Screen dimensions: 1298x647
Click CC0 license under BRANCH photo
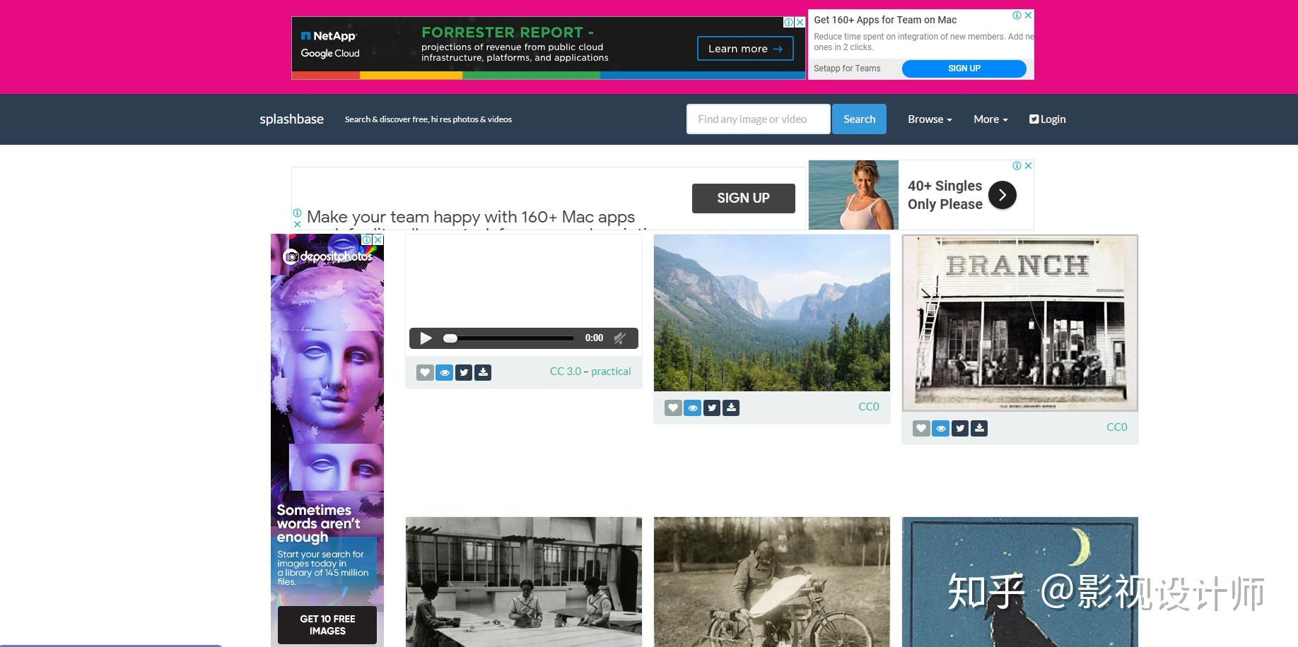tap(1117, 427)
